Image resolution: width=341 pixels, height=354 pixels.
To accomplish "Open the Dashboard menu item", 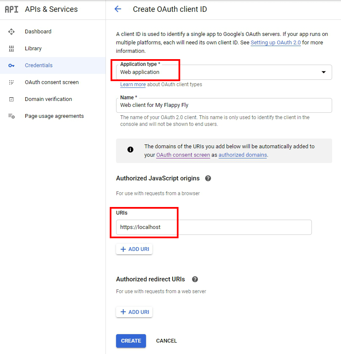I will 38,32.
